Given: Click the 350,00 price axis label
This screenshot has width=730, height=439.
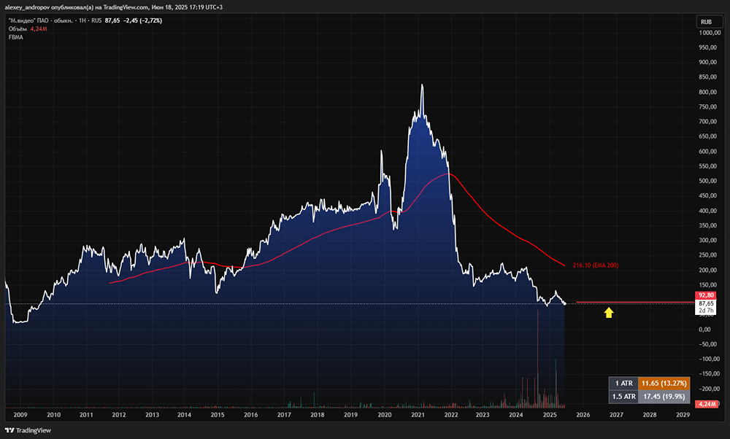Looking at the screenshot, I should click(707, 225).
